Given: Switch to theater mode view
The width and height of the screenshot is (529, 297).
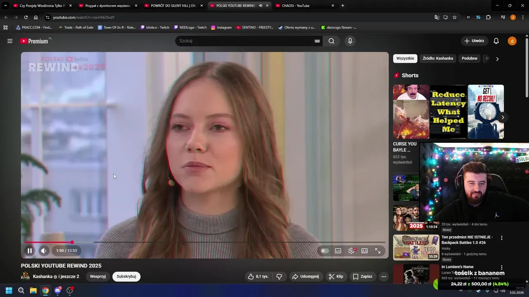Looking at the screenshot, I should pos(365,250).
